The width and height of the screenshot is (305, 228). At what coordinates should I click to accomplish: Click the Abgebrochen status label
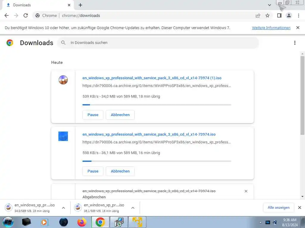tap(94, 197)
